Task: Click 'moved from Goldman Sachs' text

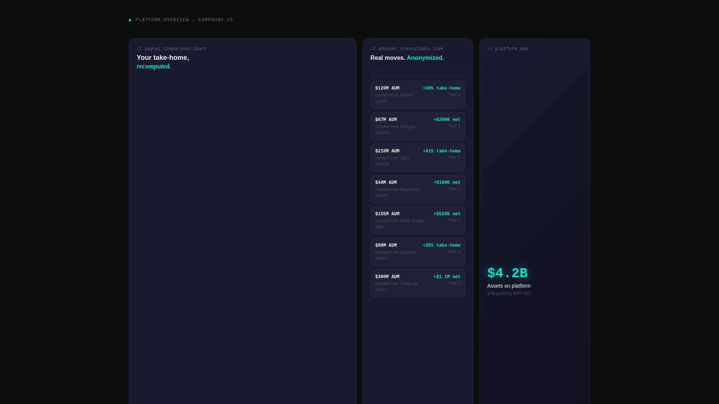Action: click(397, 287)
